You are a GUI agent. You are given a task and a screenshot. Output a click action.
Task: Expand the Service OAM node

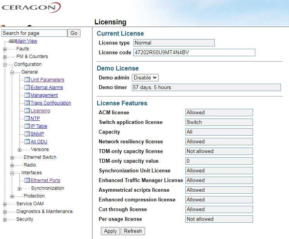5,204
